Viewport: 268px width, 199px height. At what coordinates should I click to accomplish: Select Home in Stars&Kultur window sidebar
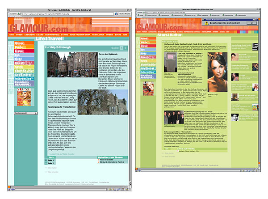point(148,38)
